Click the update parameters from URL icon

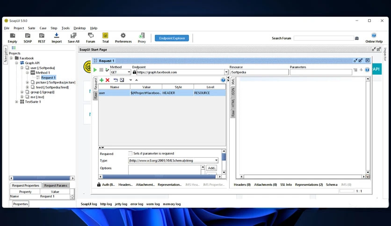tap(116, 80)
